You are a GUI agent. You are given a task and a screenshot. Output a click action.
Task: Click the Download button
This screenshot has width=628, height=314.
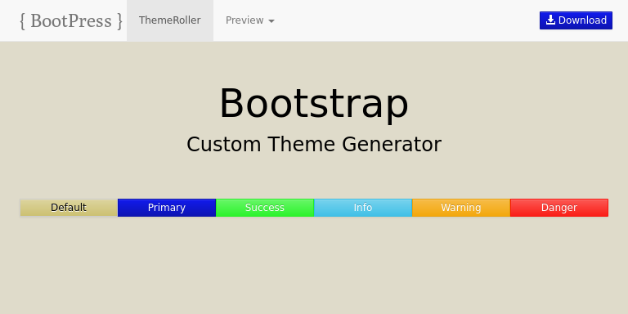click(576, 20)
